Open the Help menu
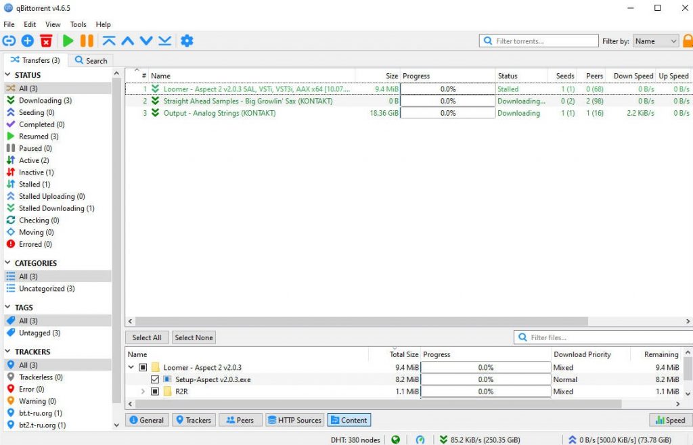 (103, 24)
